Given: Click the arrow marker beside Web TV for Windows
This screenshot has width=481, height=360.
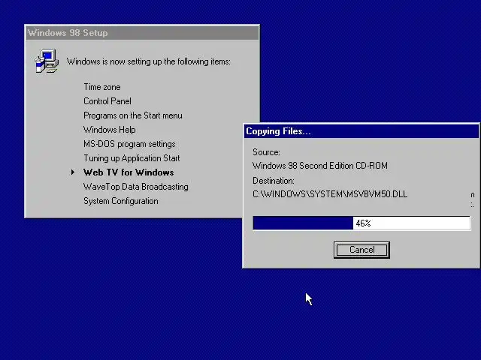Looking at the screenshot, I should 72,172.
